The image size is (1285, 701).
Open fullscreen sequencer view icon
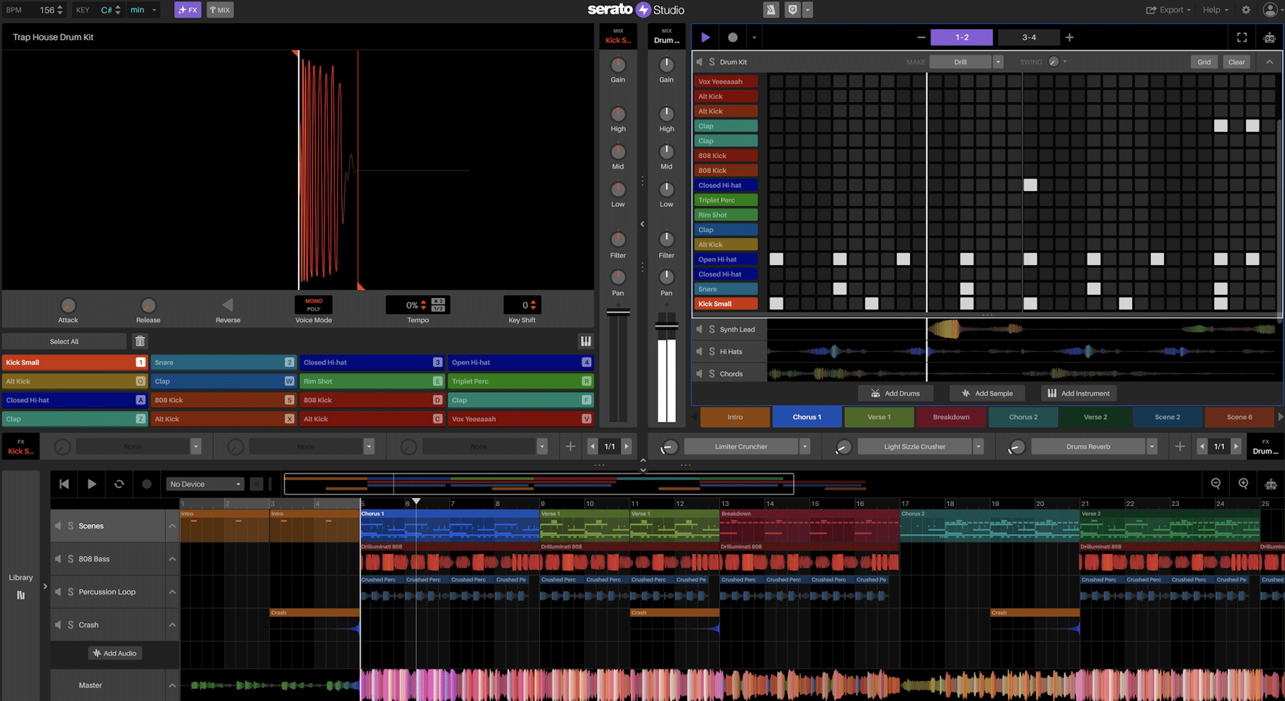1242,37
